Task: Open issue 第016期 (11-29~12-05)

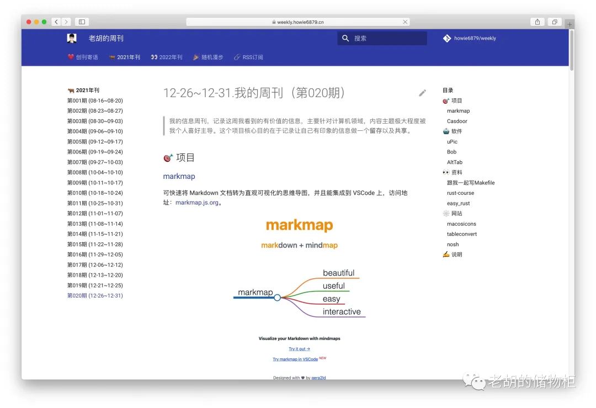Action: click(95, 255)
